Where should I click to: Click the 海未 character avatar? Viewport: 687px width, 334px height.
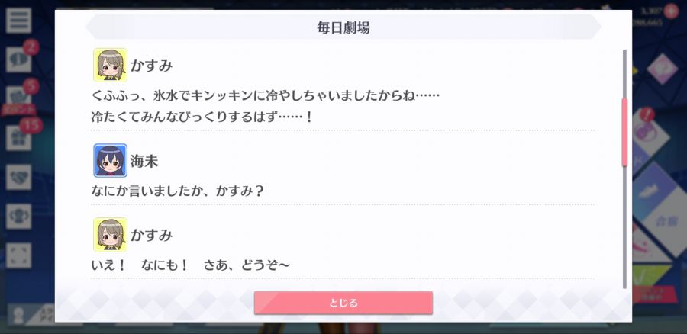pos(111,161)
